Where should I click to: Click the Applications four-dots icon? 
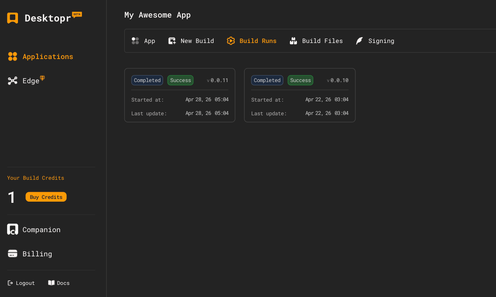tap(12, 57)
